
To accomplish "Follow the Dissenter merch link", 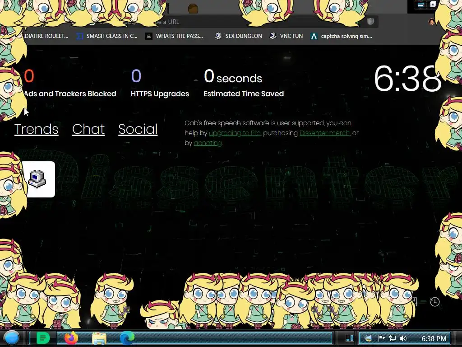I will tap(324, 133).
